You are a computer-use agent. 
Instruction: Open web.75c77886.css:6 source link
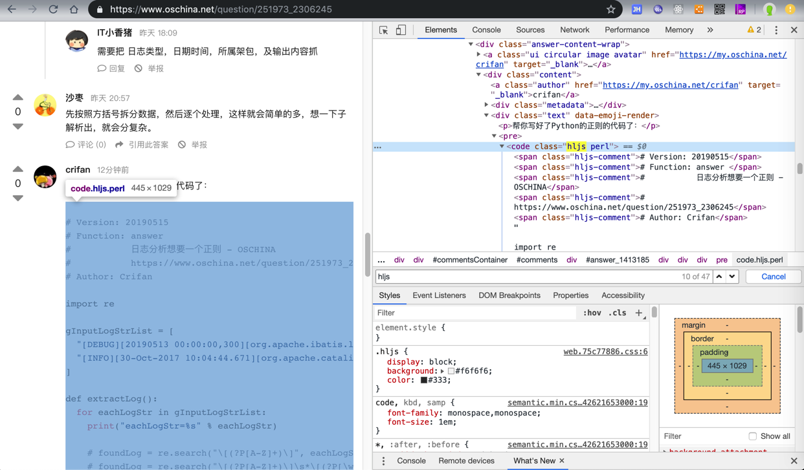(x=605, y=352)
